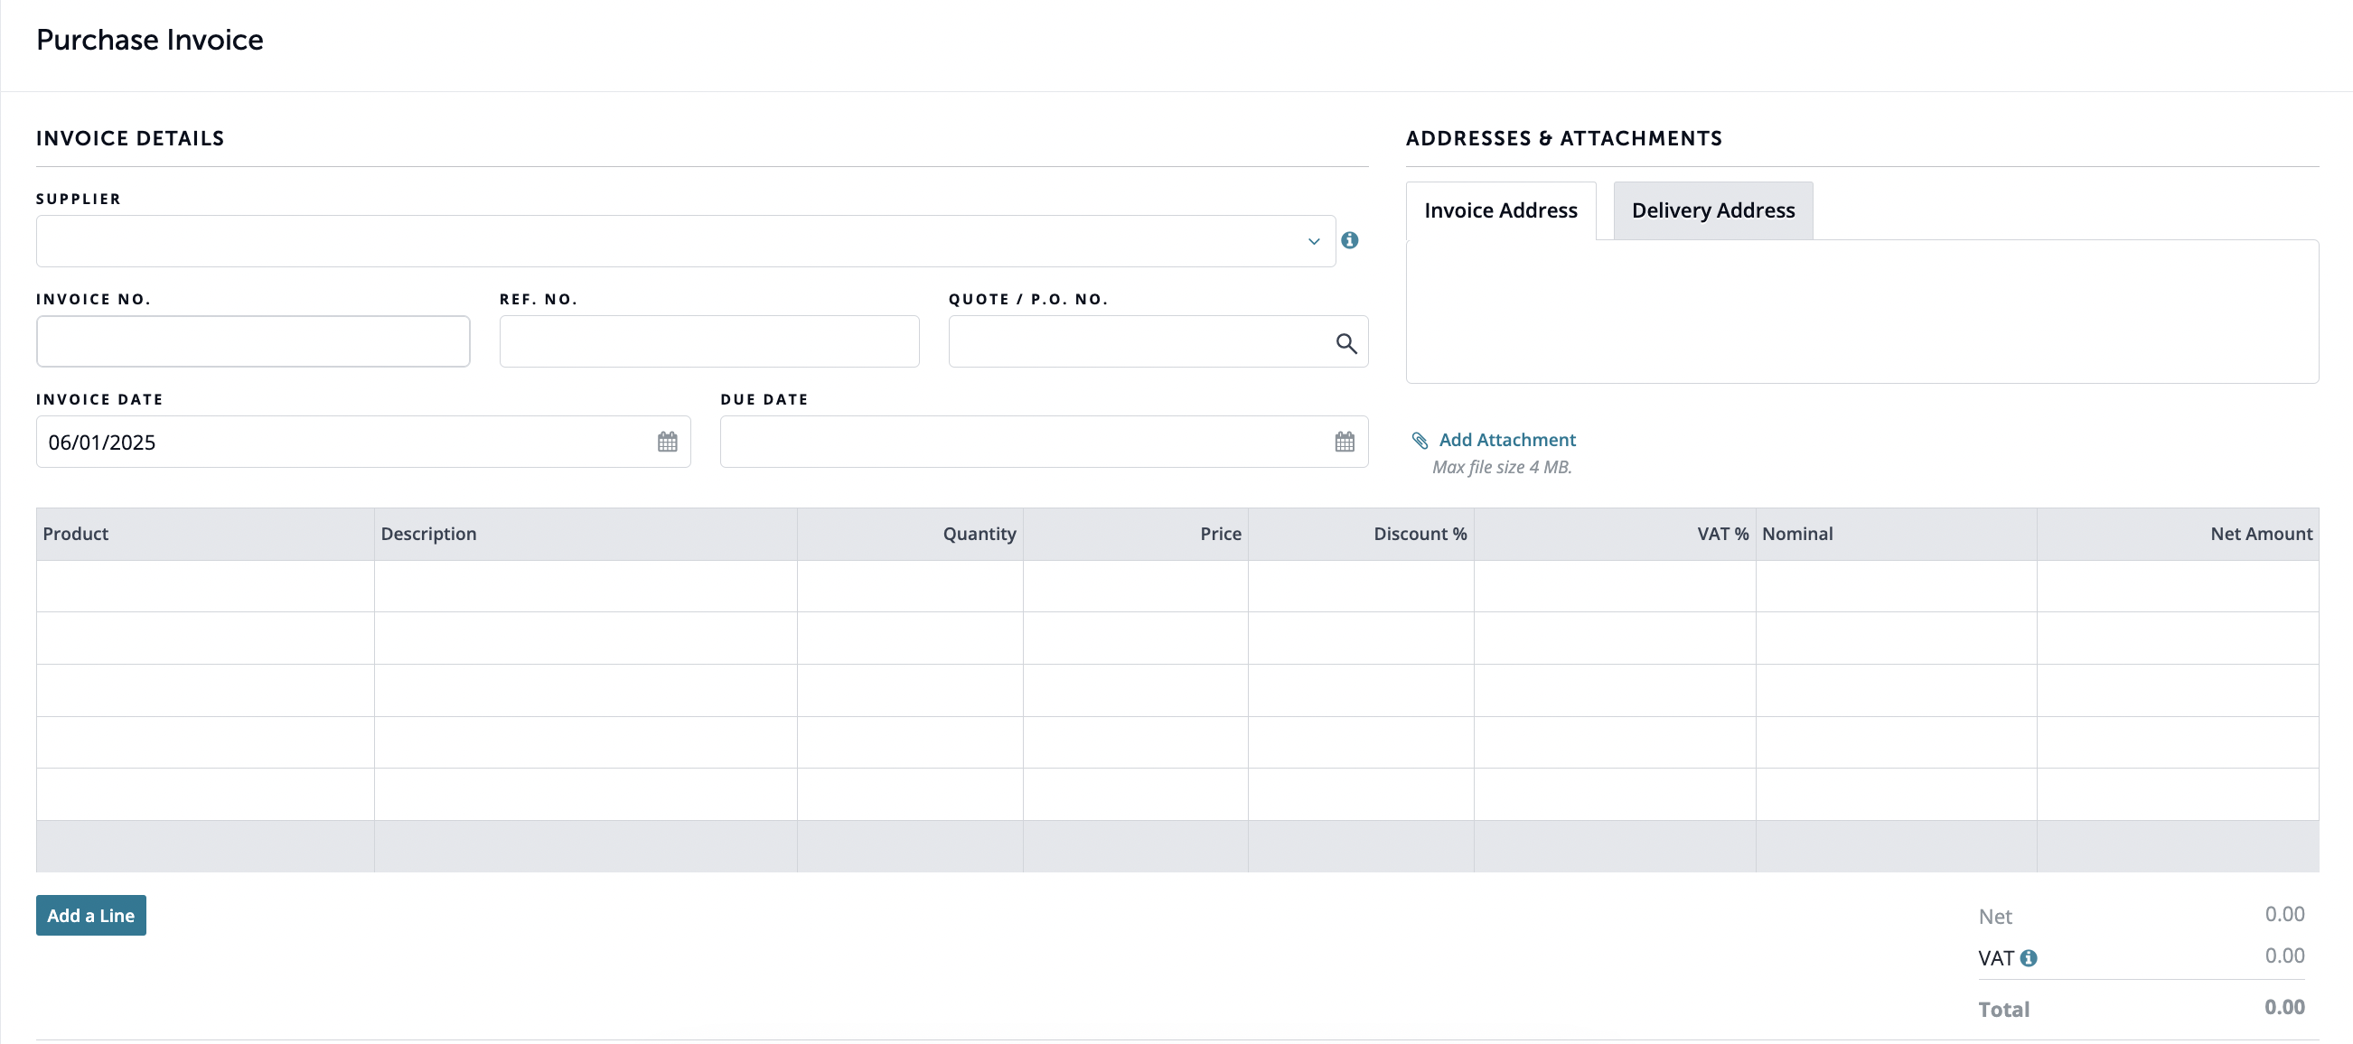2353x1044 pixels.
Task: Click the Add a Line button
Action: tap(91, 916)
